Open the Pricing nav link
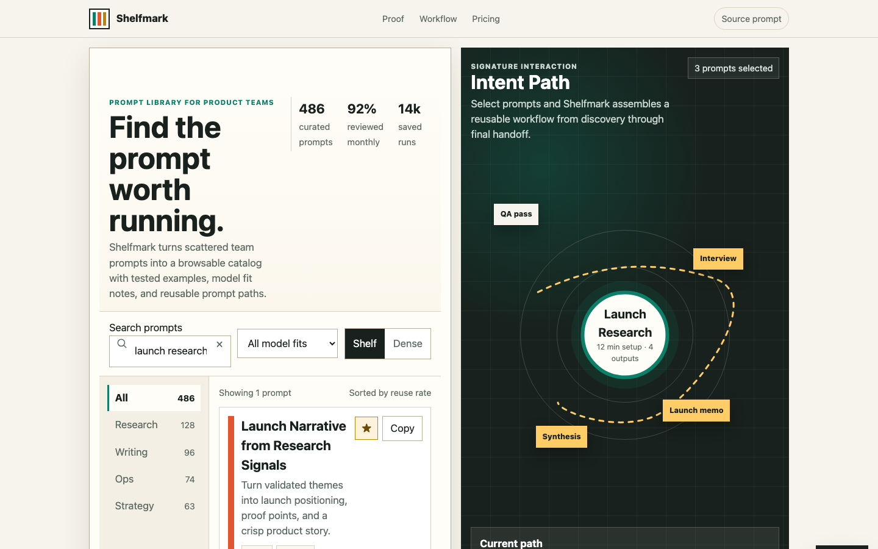The width and height of the screenshot is (878, 549). pyautogui.click(x=486, y=19)
